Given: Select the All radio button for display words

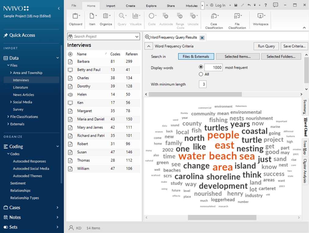Looking at the screenshot, I should click(x=201, y=74).
